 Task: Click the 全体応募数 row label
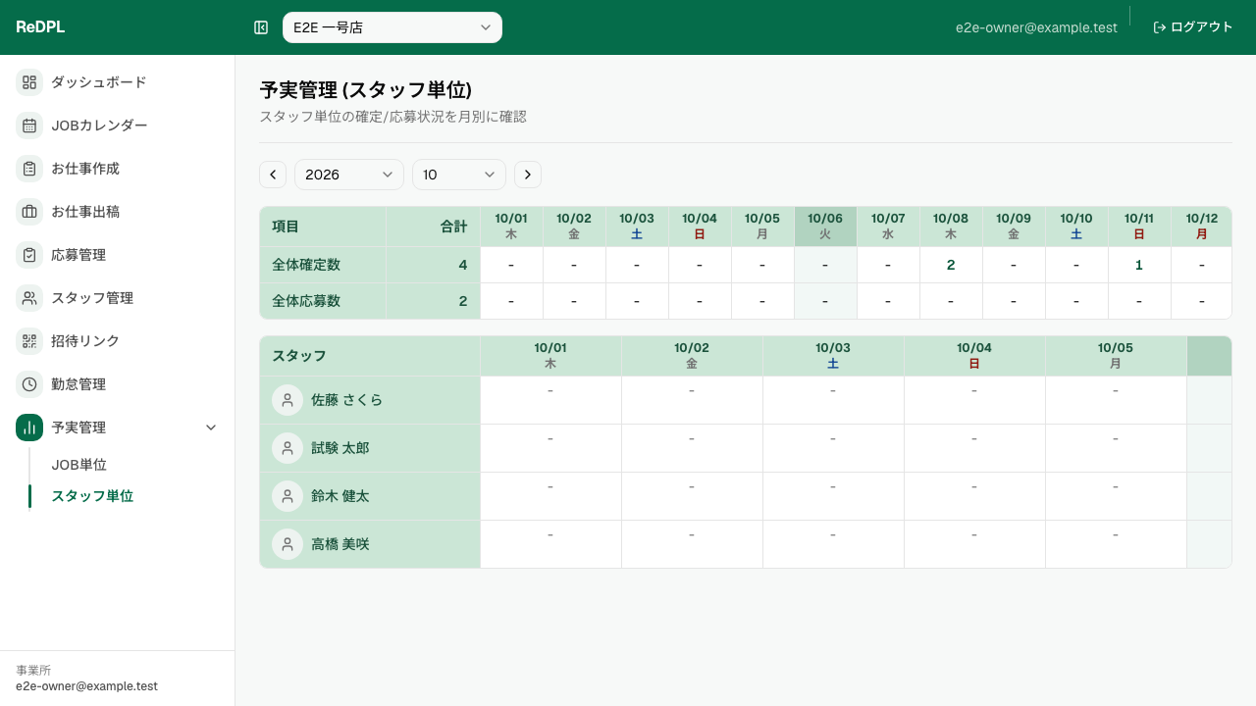(x=306, y=301)
